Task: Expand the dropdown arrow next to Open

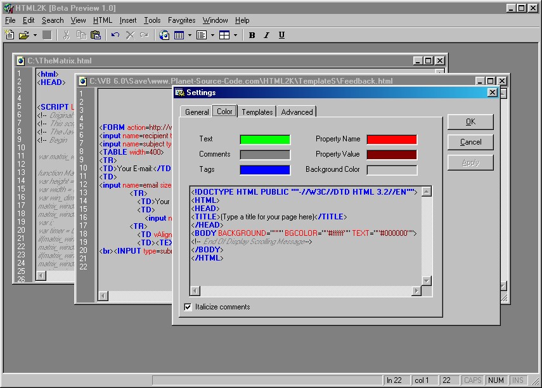Action: coord(35,36)
